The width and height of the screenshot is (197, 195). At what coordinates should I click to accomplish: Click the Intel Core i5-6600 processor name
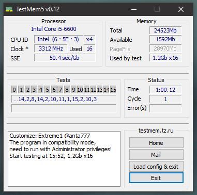[54, 29]
